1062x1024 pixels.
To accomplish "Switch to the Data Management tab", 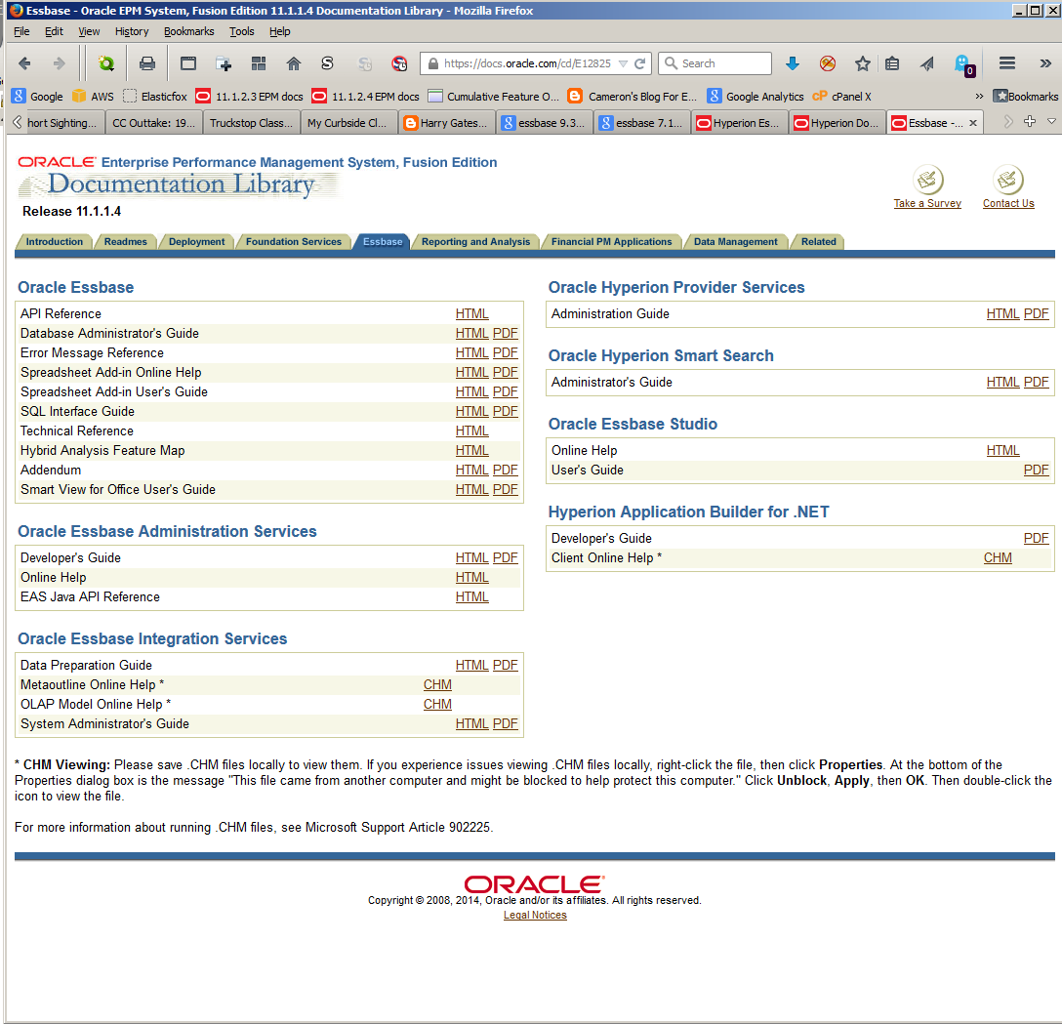I will (x=736, y=242).
